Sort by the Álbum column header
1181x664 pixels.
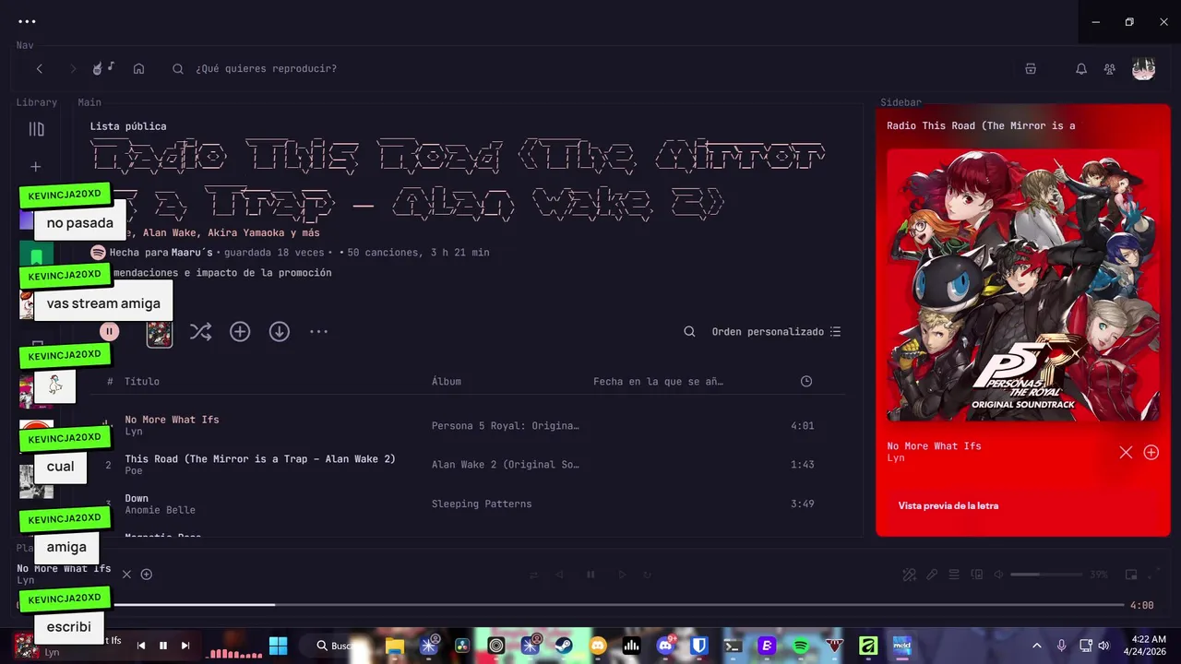(x=447, y=382)
